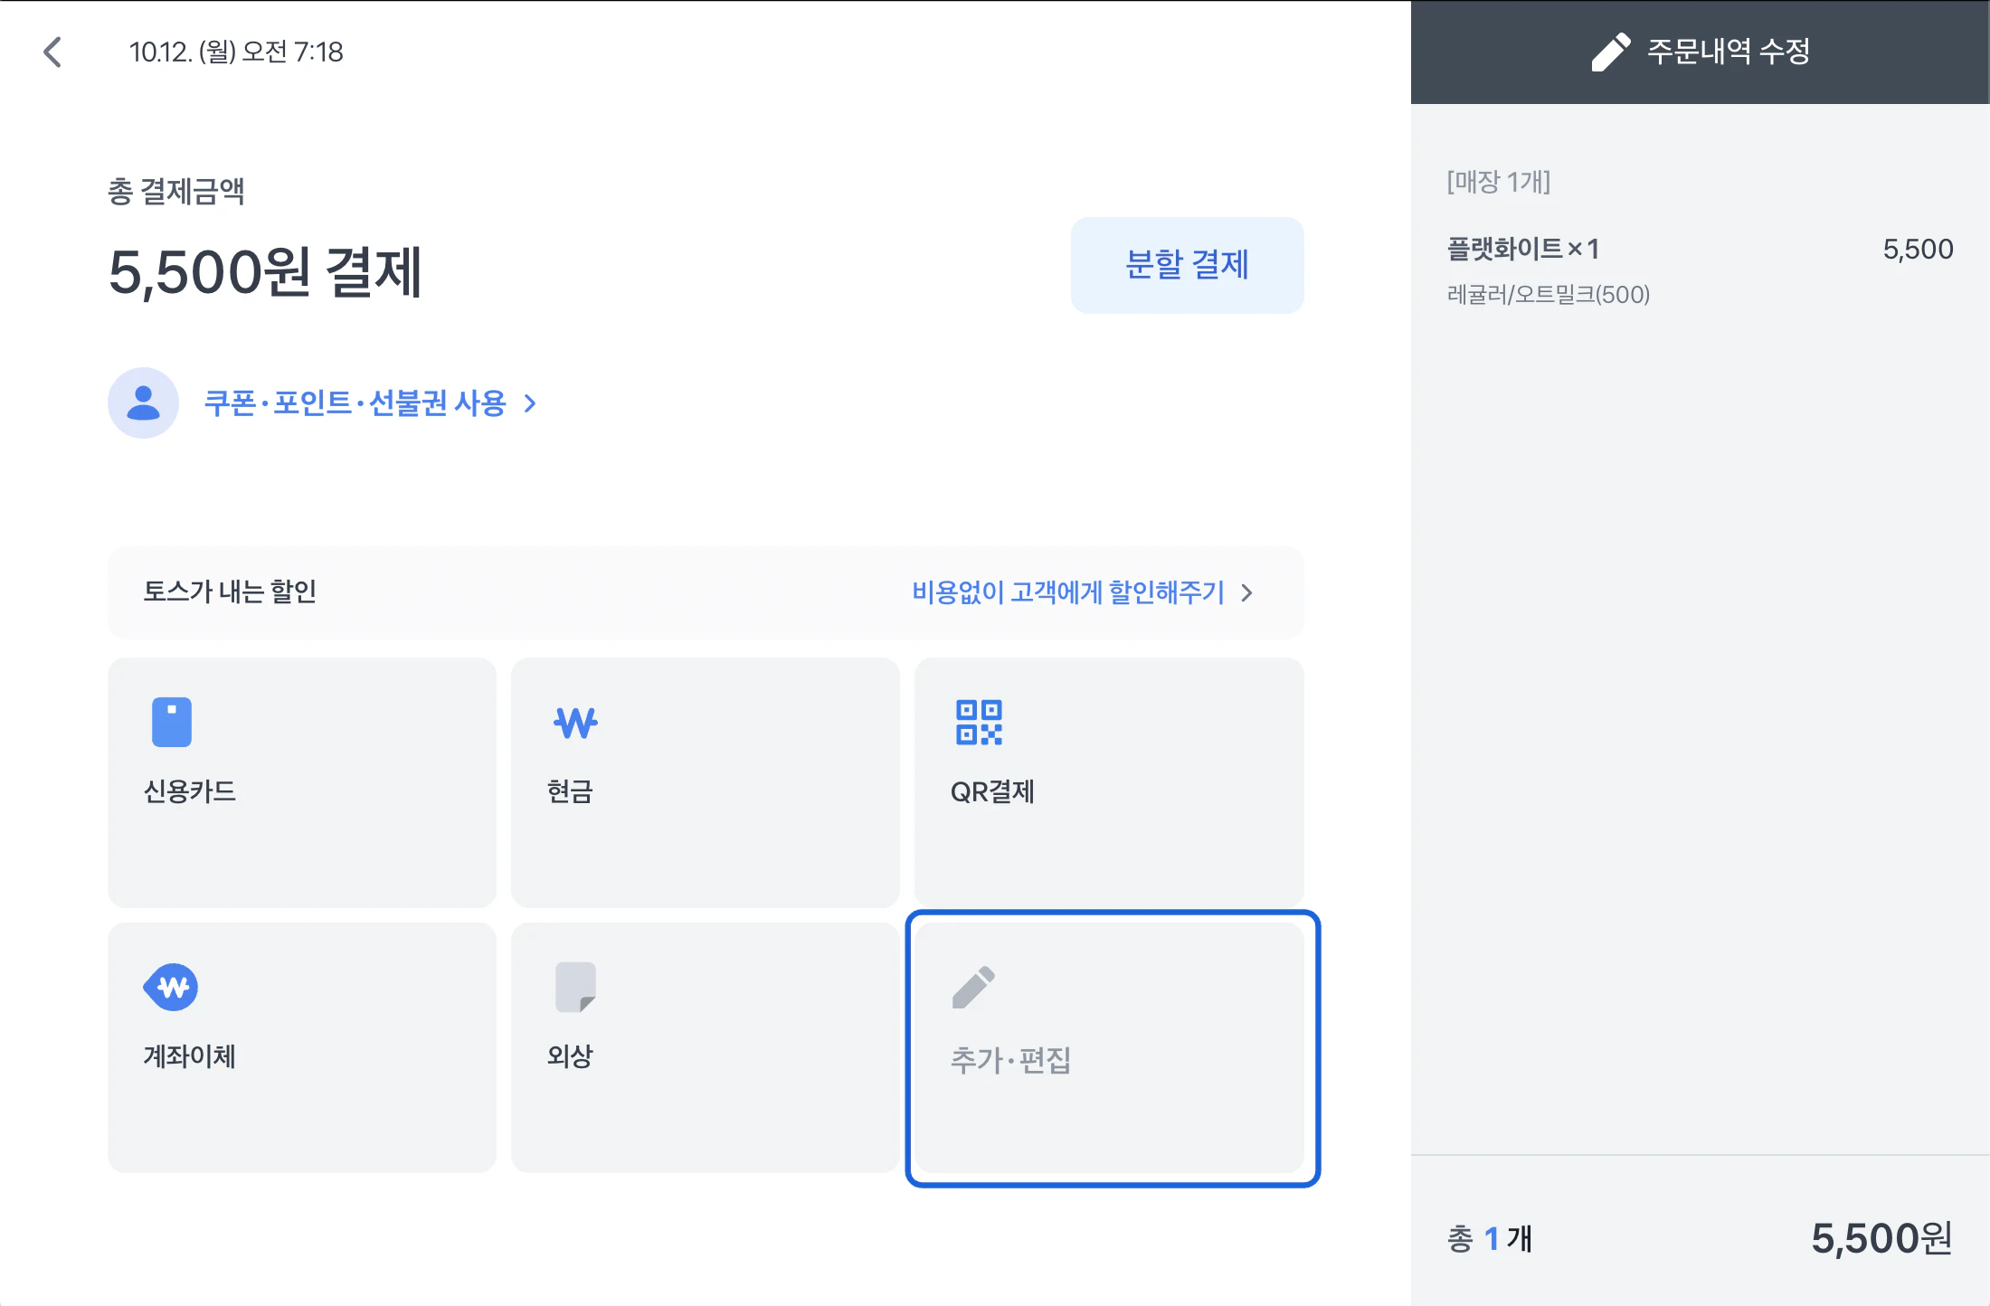The height and width of the screenshot is (1306, 1990).
Task: Expand chevron after 비용없이 고객에게 할인해주기
Action: (1246, 592)
